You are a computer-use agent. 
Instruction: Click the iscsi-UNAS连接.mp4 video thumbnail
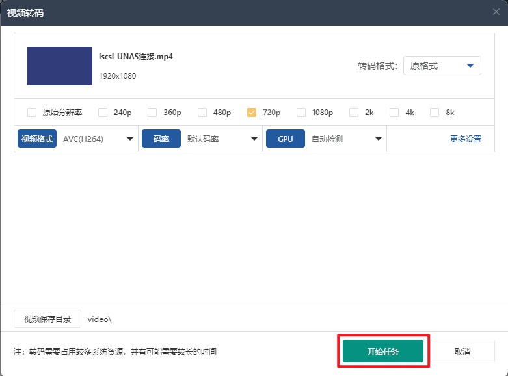(60, 66)
